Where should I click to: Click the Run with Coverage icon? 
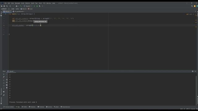[x=40, y=6]
